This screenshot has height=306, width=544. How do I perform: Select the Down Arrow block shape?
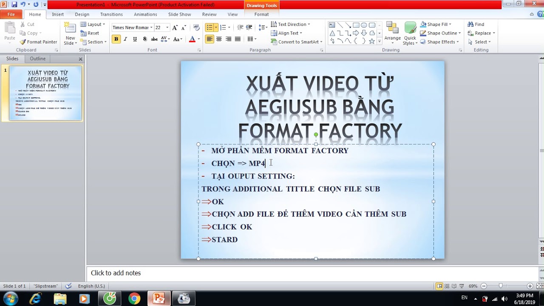tap(364, 33)
